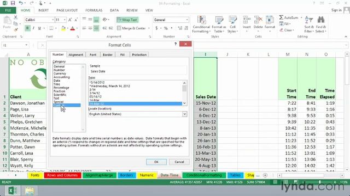
Task: Click the Fill Color yellow swatch
Action: 63,28
